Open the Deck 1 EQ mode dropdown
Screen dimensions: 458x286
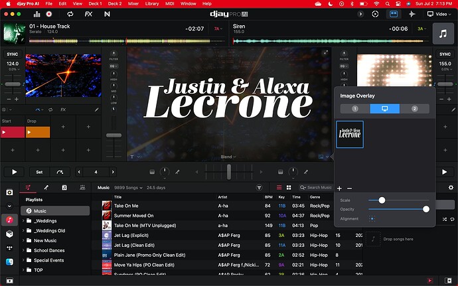[114, 66]
